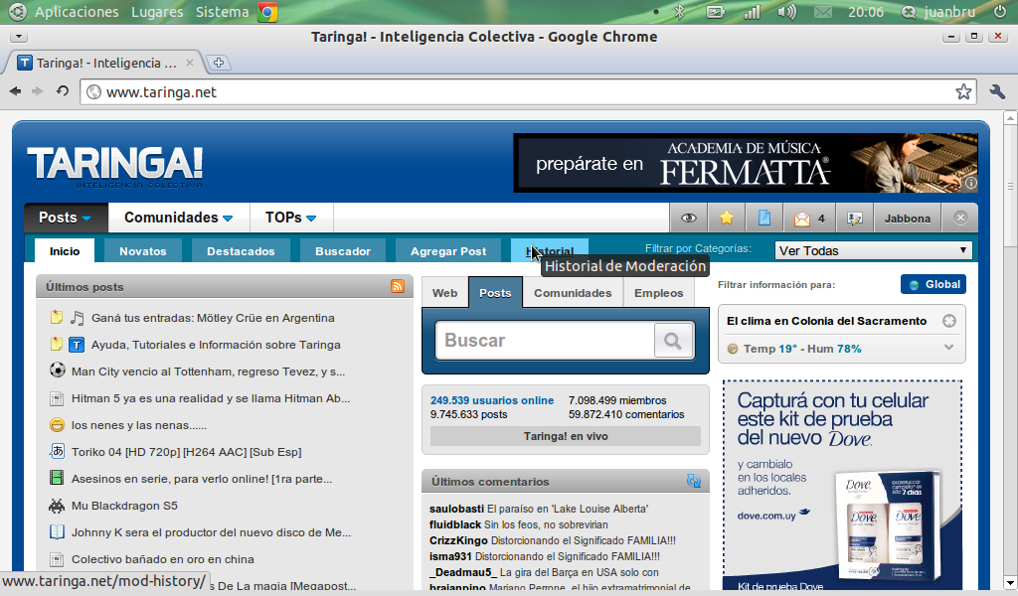Launch Chrome from the top panel icon
This screenshot has width=1018, height=596.
point(267,12)
